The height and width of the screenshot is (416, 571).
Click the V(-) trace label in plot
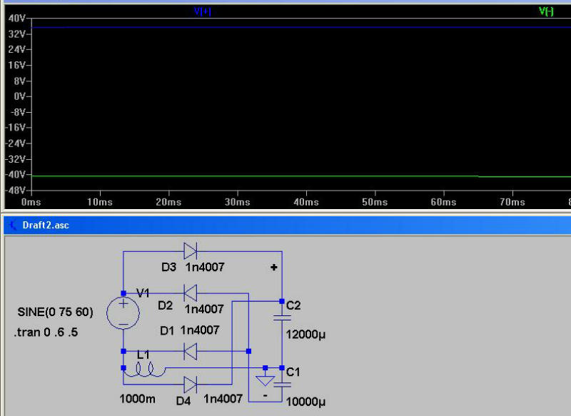546,11
